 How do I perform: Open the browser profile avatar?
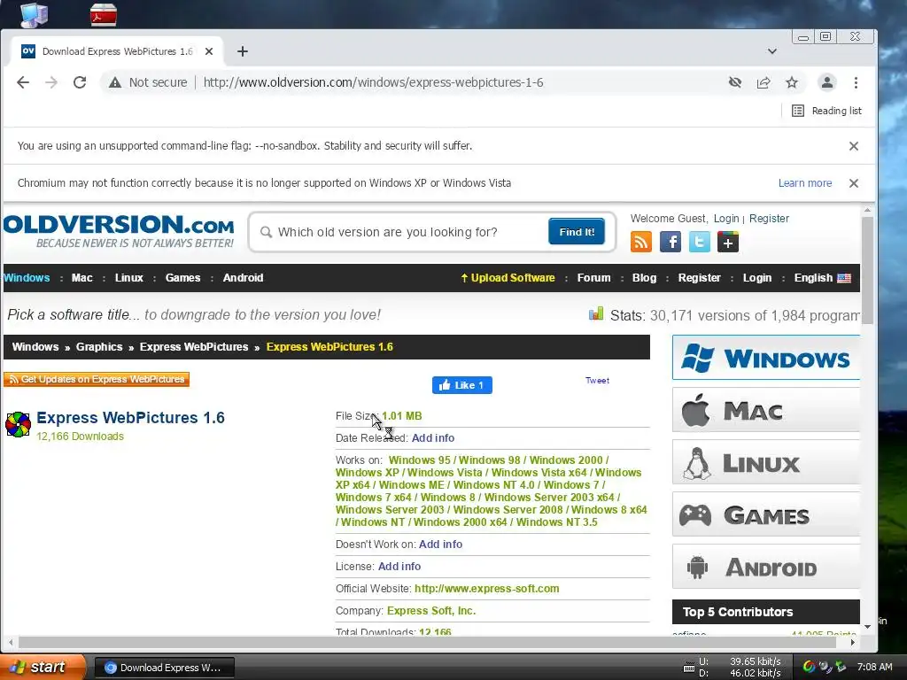pyautogui.click(x=827, y=82)
